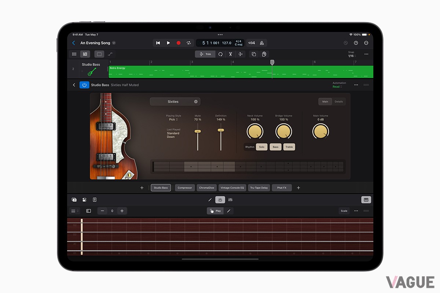
Task: Select the pencil editor icon in the view bar
Action: 210,200
